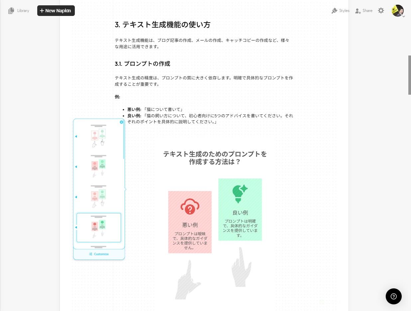Select the third style variation thumbnail
Viewport: 411px width, 311px height.
pyautogui.click(x=98, y=196)
